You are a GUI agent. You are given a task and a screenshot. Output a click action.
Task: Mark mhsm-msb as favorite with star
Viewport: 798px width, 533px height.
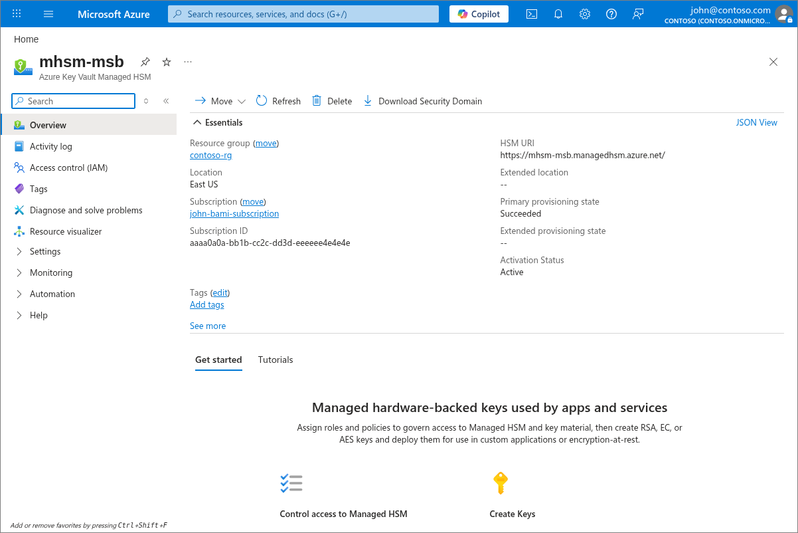pyautogui.click(x=167, y=62)
